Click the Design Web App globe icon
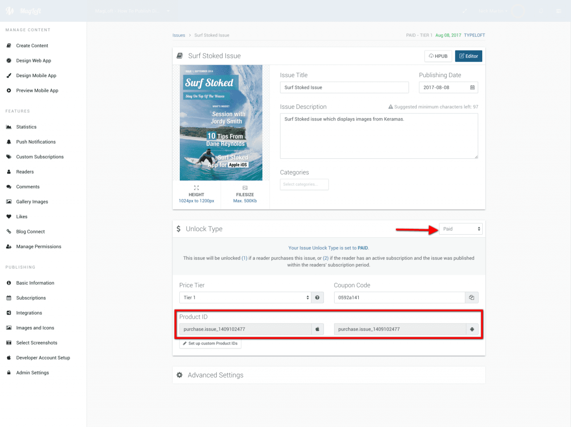 [x=9, y=61]
